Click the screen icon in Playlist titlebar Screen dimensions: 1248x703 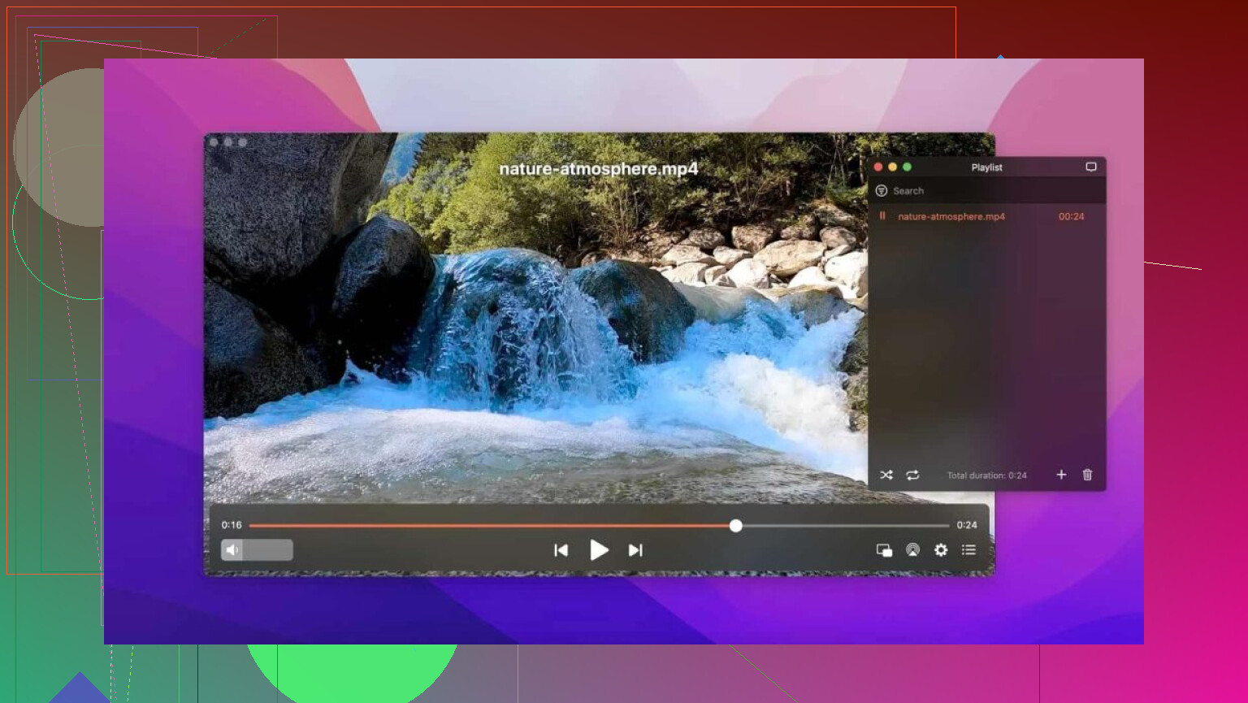[x=1091, y=167]
